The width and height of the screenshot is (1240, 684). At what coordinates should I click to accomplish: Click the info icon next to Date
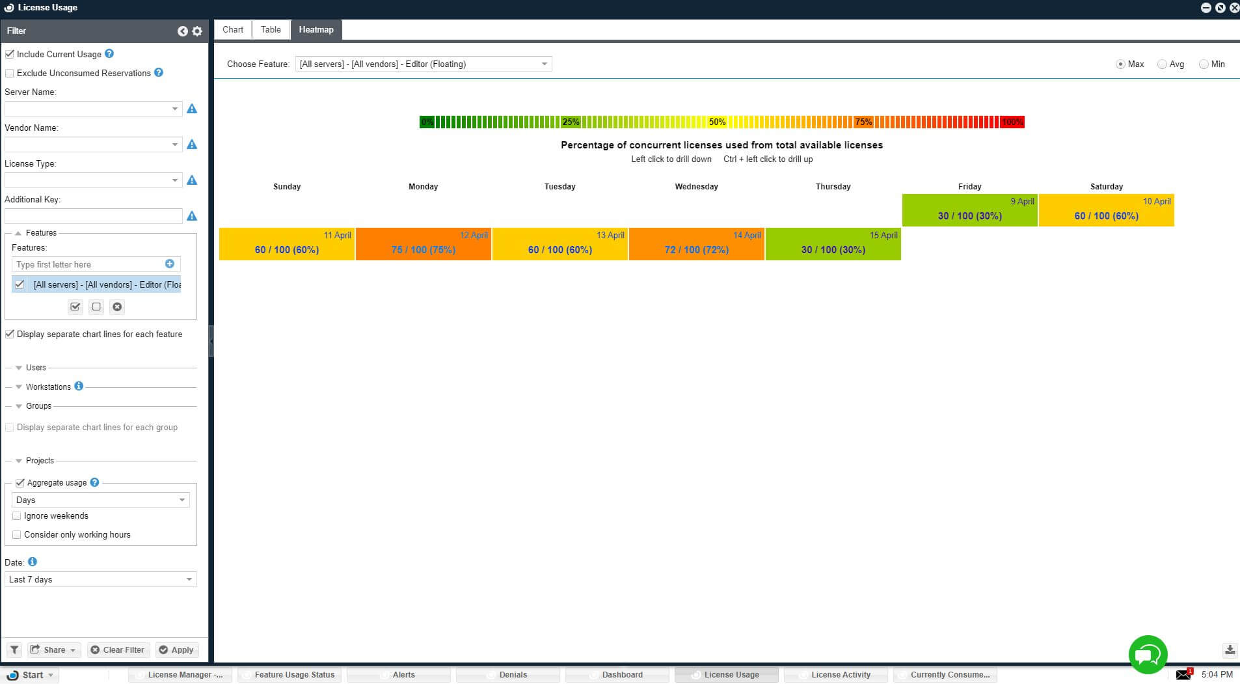33,562
